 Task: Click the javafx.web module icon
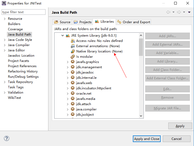tap(73, 83)
